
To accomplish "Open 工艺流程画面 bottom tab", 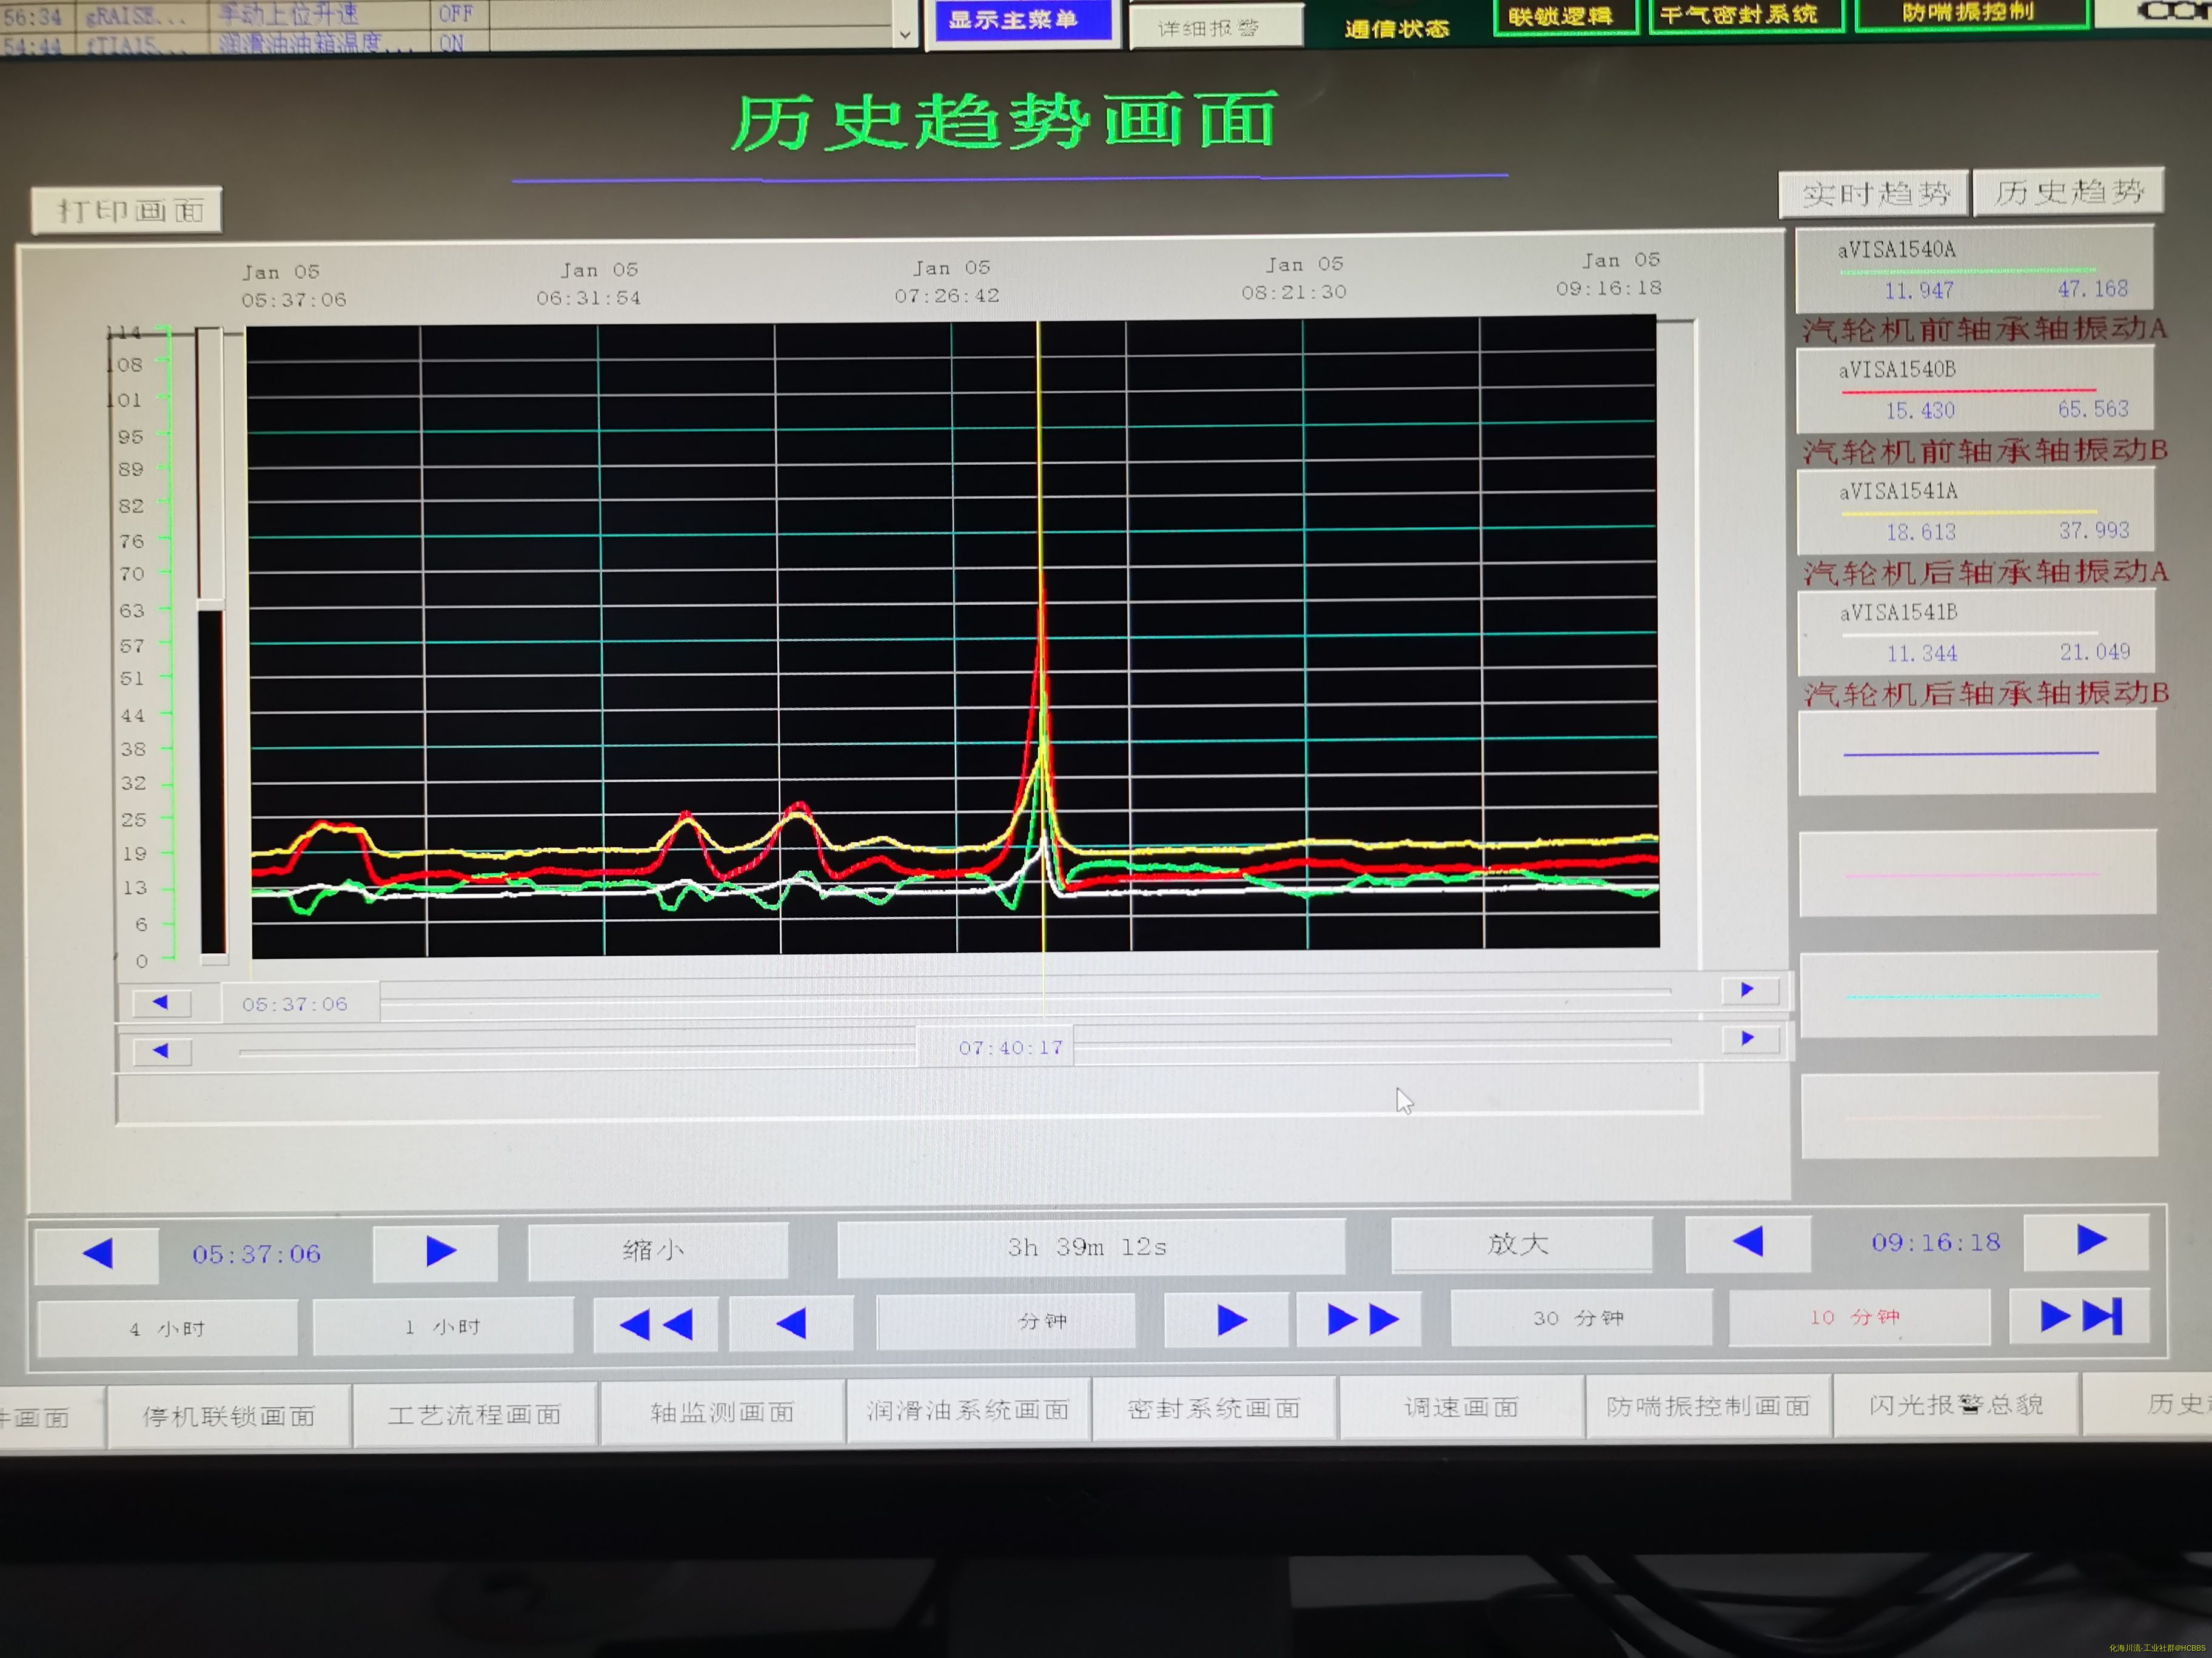I will [476, 1413].
